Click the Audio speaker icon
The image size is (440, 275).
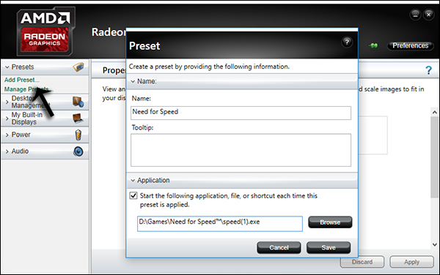78,151
